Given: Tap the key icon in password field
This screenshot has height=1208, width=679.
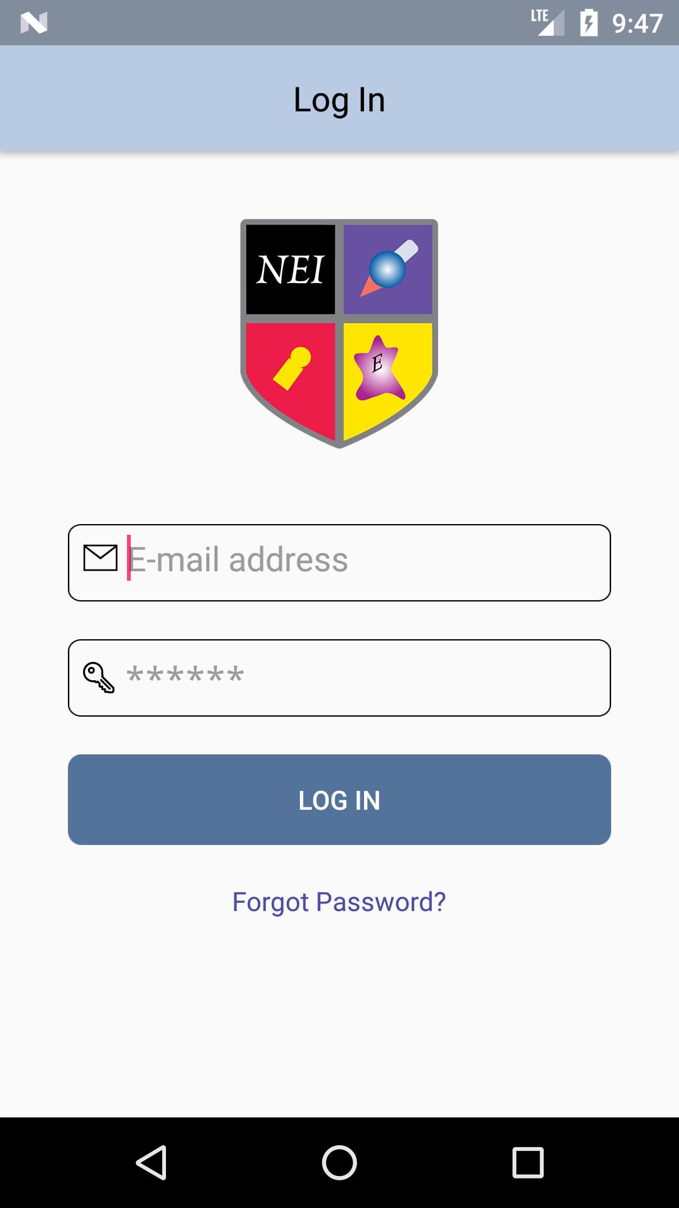Looking at the screenshot, I should pos(99,678).
